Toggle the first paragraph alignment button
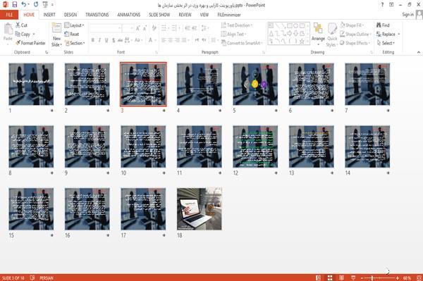Screen dimensions: 423x281 coord(164,40)
